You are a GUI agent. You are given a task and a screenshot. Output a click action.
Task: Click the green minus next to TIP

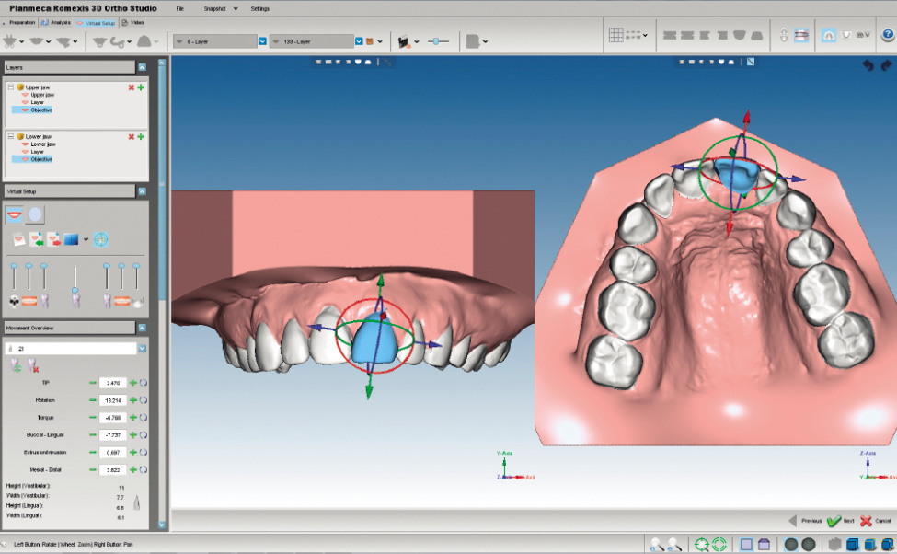coord(92,382)
